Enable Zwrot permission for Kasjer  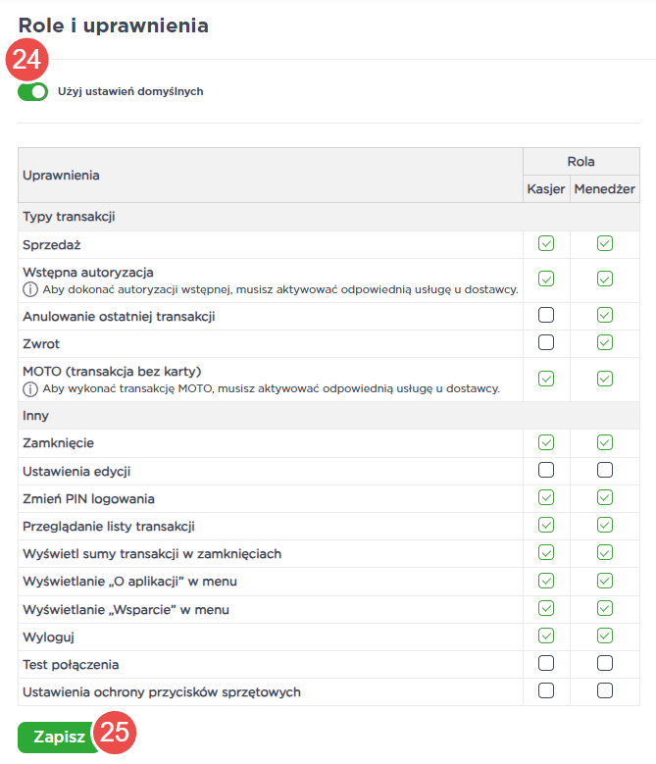(x=546, y=342)
